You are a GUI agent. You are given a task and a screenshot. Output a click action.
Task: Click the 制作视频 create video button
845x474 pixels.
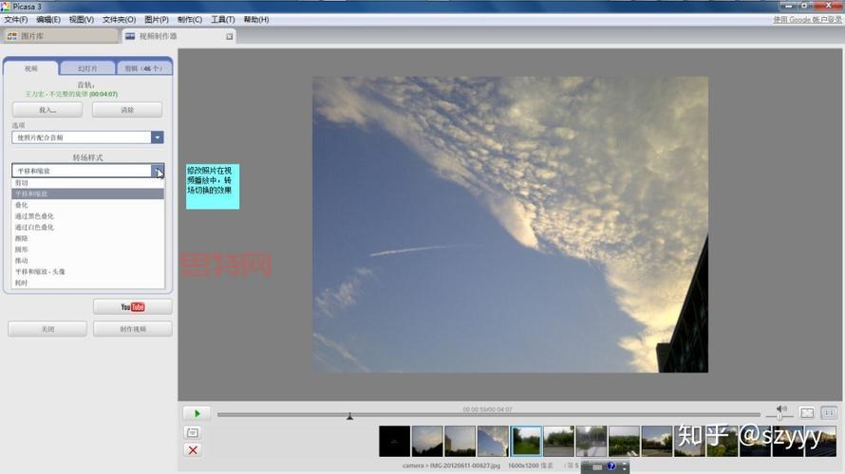click(132, 329)
